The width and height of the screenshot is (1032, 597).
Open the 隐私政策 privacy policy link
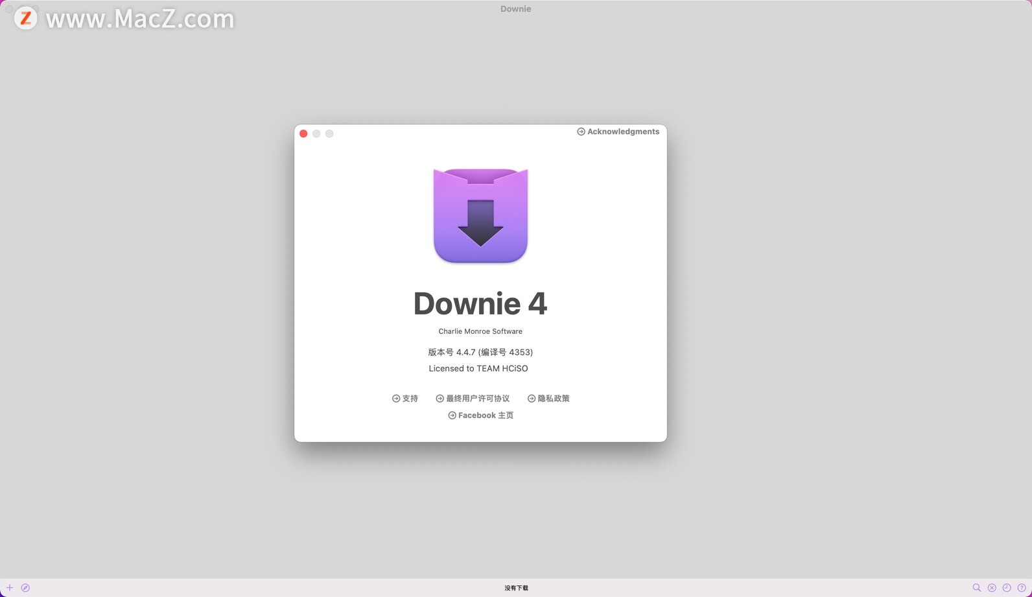[x=548, y=399]
